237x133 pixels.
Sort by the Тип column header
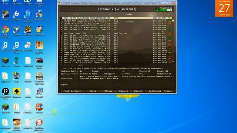coord(109,14)
